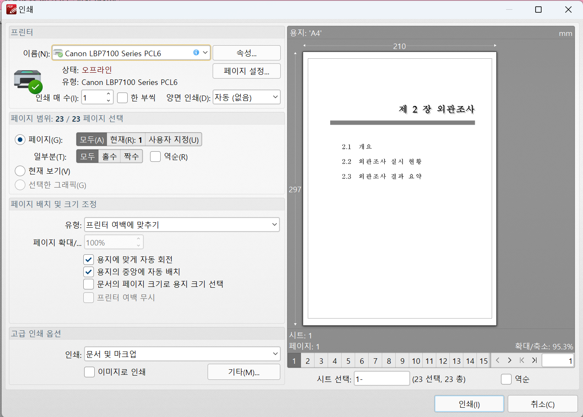Click the printer info icon in name field
The image size is (583, 417).
click(x=196, y=53)
